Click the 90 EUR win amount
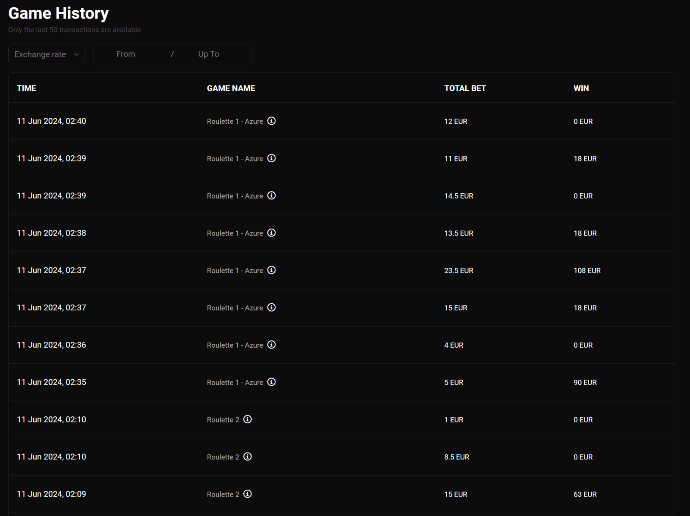 coord(585,383)
